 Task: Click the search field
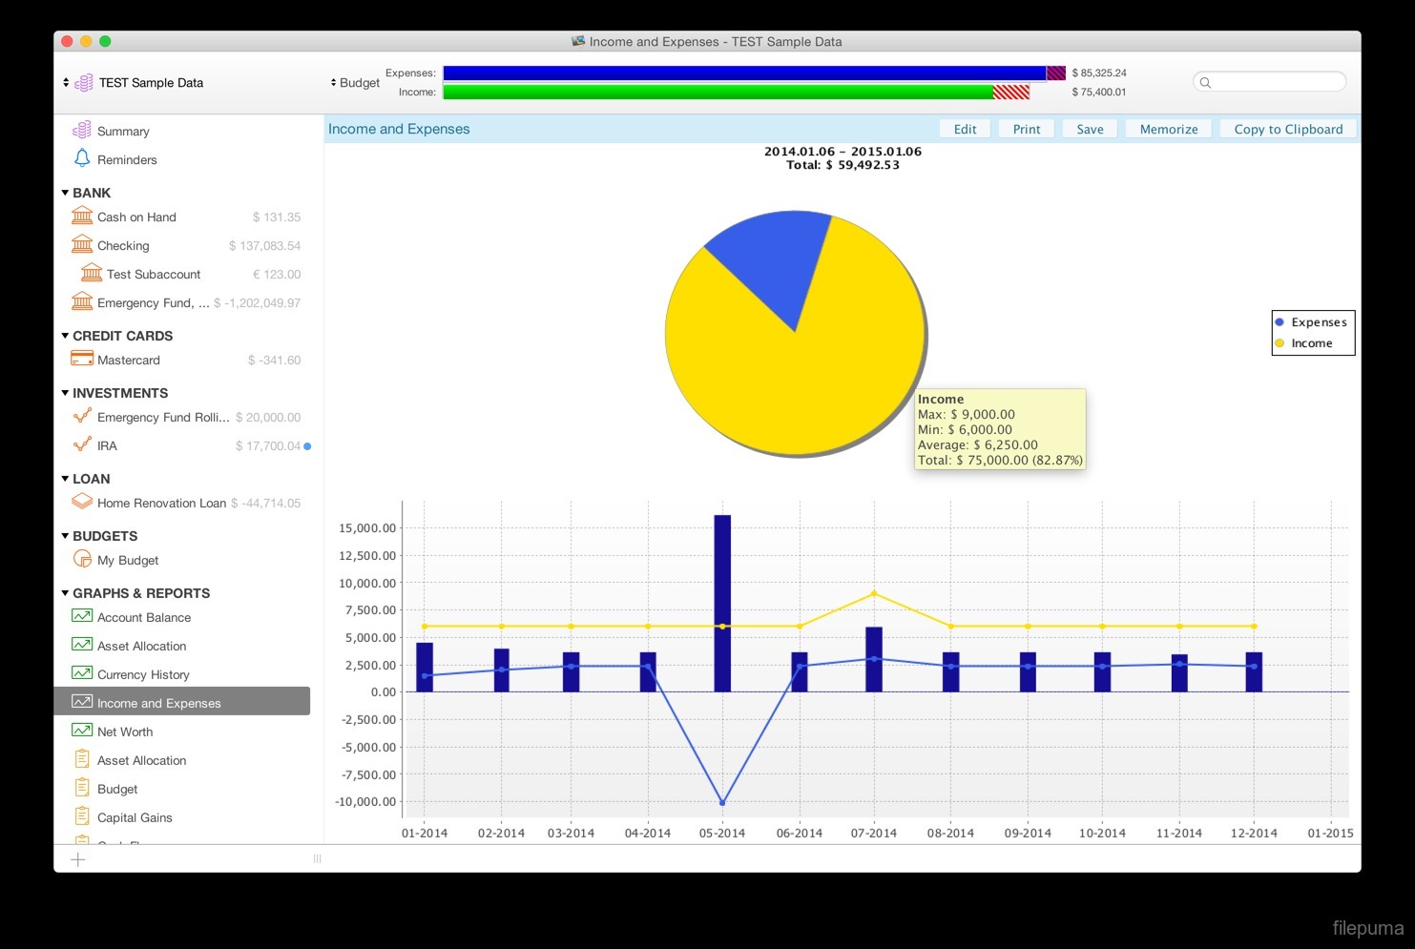pos(1274,83)
